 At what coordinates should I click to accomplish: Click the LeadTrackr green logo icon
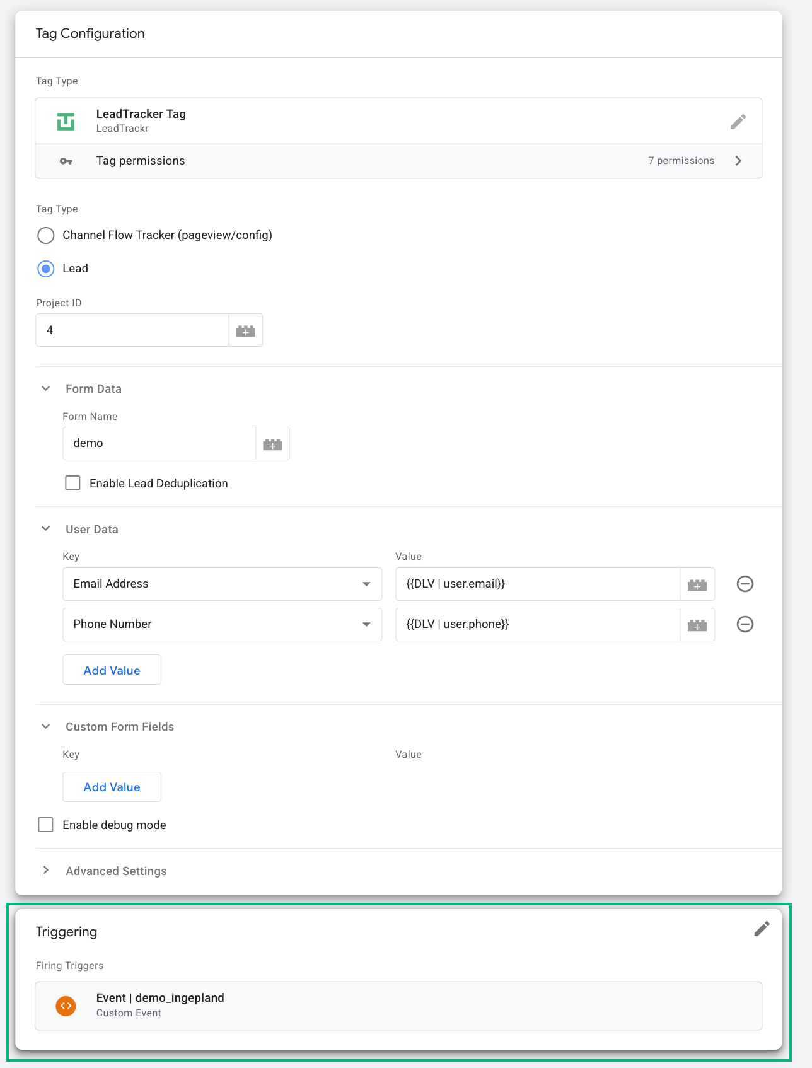(x=66, y=121)
